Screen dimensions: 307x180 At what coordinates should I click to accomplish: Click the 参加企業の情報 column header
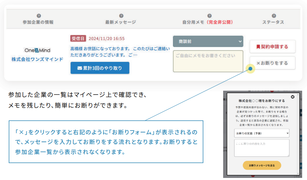(x=38, y=22)
